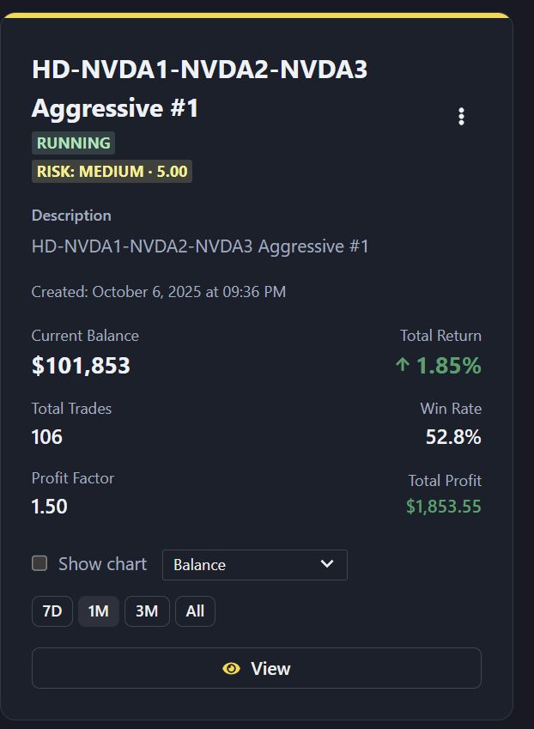Select the 7D time range
The image size is (534, 729).
coord(52,611)
